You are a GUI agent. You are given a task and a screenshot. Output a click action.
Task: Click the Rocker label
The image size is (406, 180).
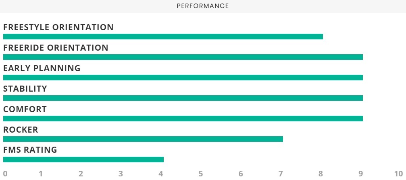pos(21,130)
